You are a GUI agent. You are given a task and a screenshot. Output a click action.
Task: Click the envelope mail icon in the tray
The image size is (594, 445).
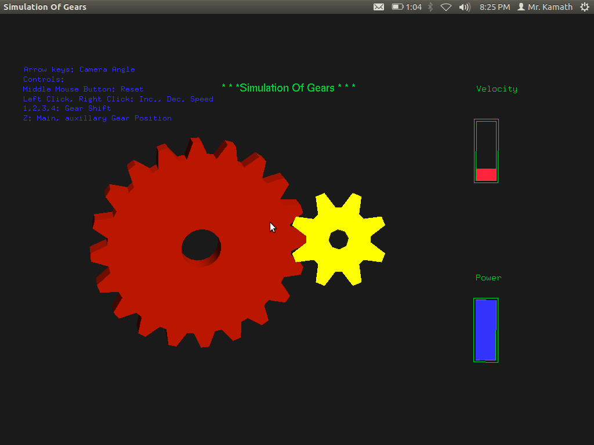coord(379,7)
